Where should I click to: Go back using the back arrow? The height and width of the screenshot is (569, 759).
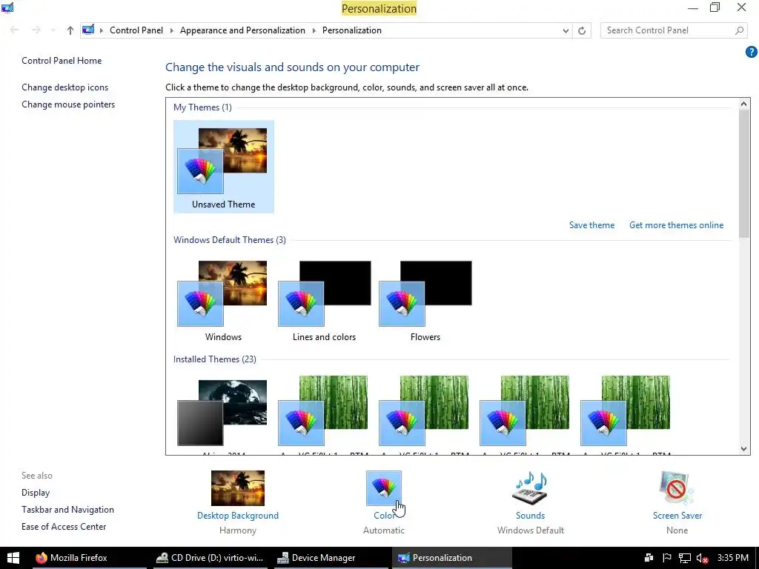[x=14, y=30]
